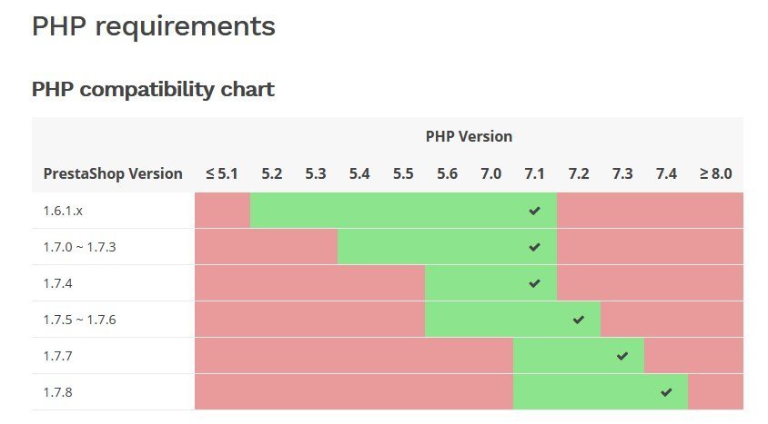Click the checkmark in the 1.7.8 row
Screen dimensions: 768x424
pos(666,392)
